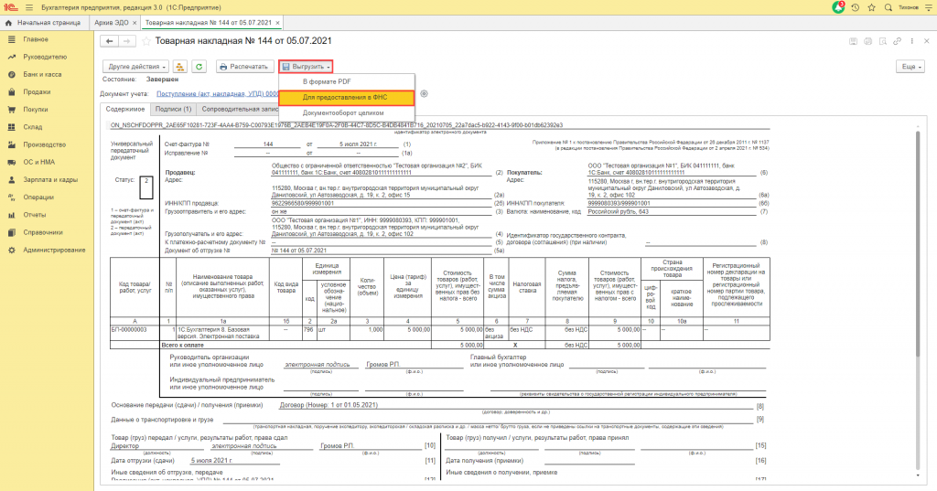The width and height of the screenshot is (937, 491).
Task: Click the Договор (Номер: 1 от 01.05.2021) text
Action: [328, 405]
